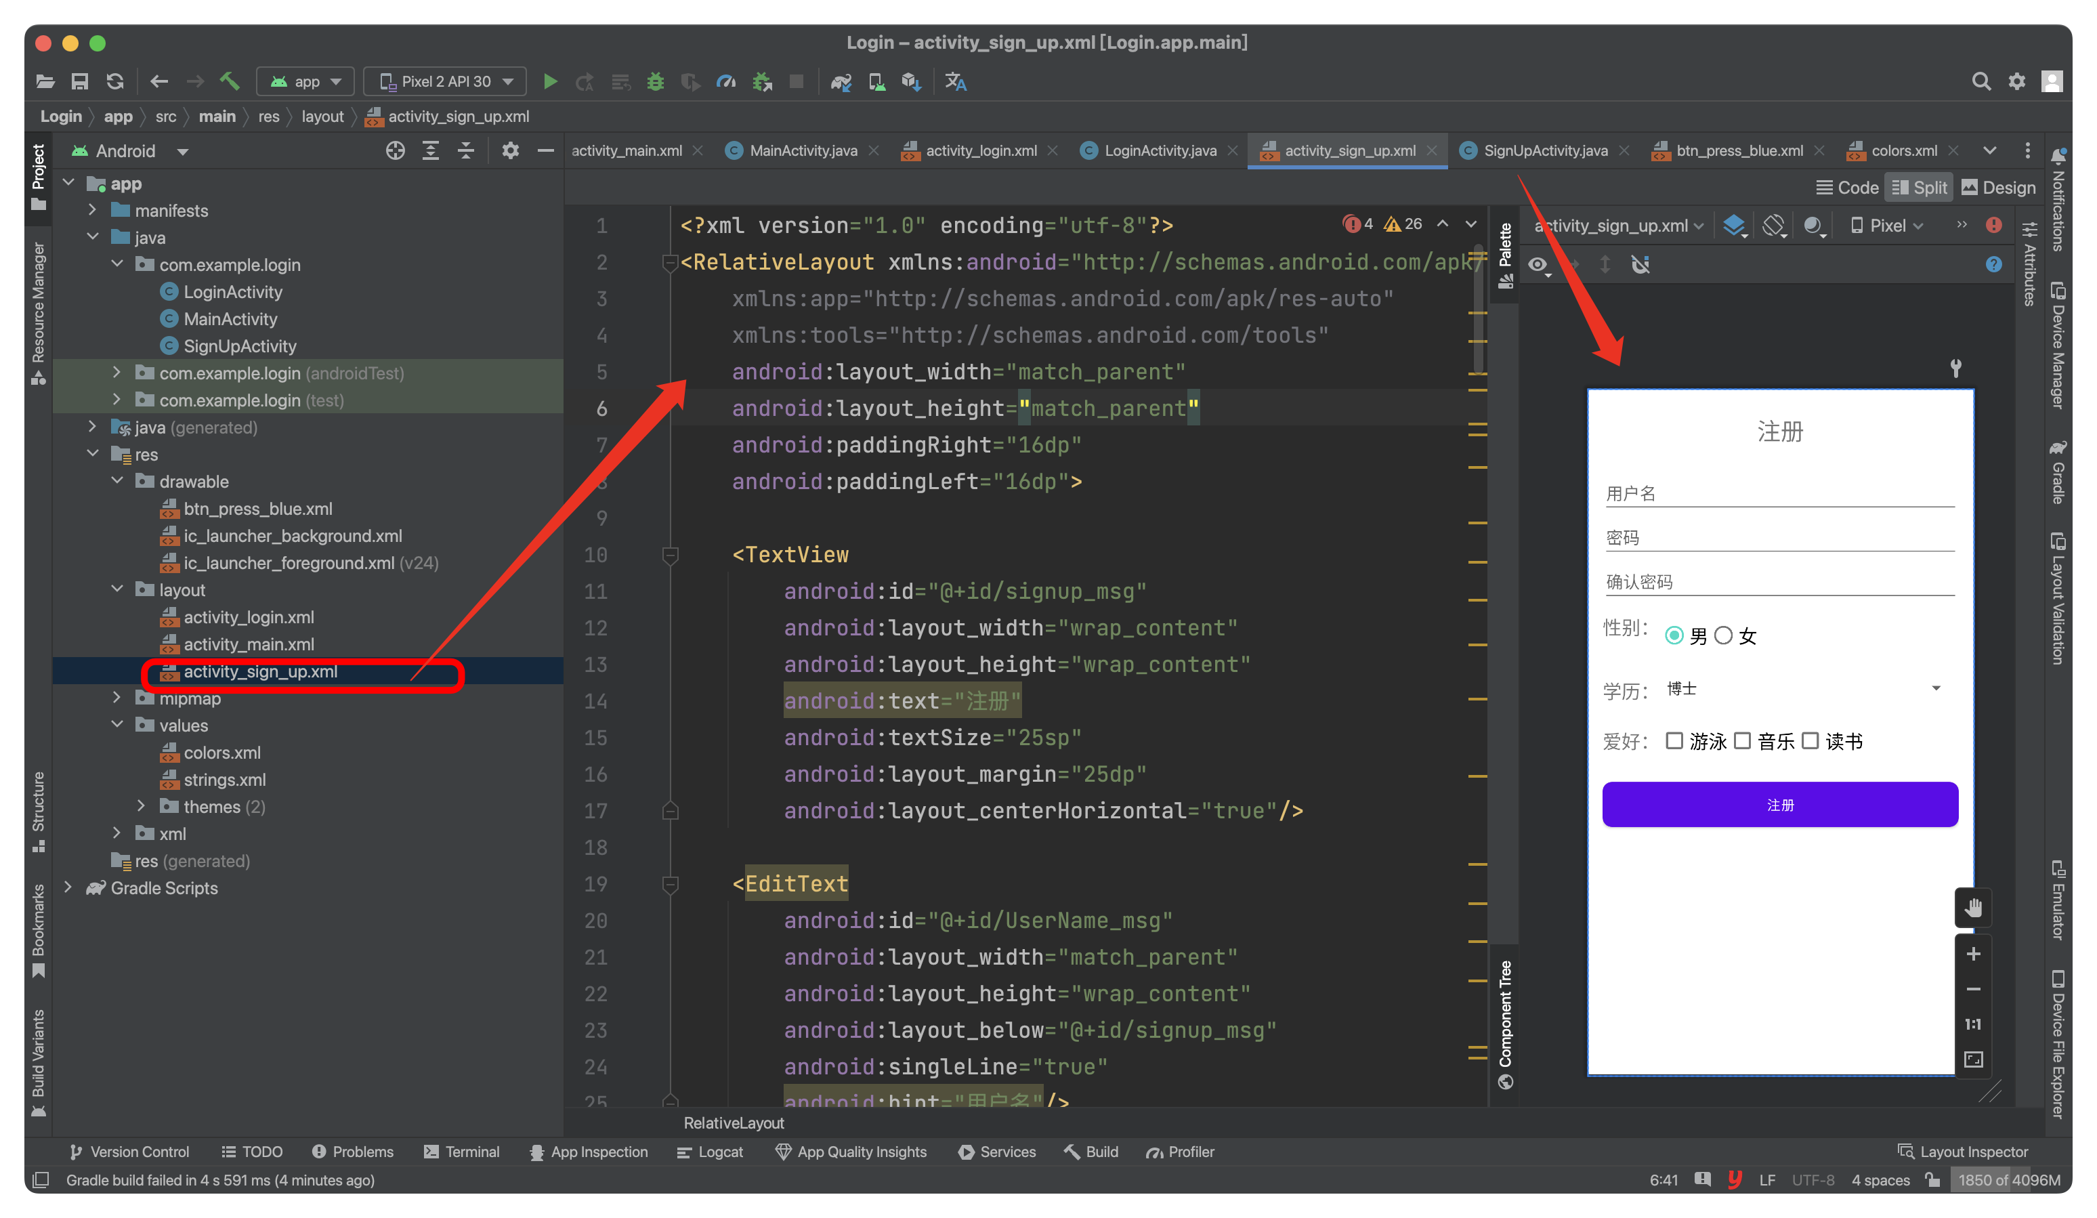Screen dimensions: 2097x1218
Task: Open Version Control tool window
Action: 130,1152
